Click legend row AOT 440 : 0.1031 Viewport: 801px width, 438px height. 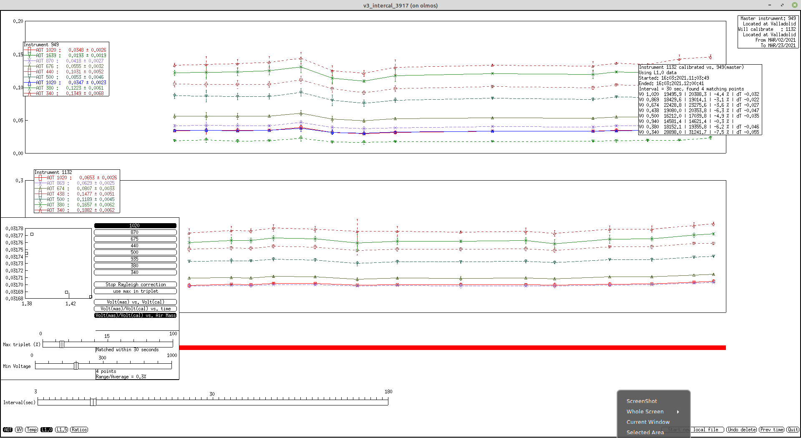66,72
